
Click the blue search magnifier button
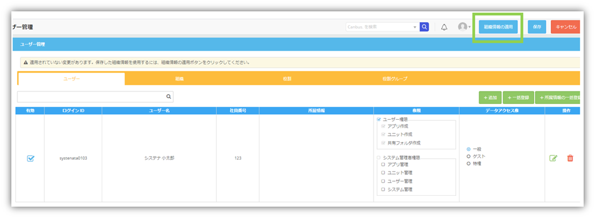point(424,27)
